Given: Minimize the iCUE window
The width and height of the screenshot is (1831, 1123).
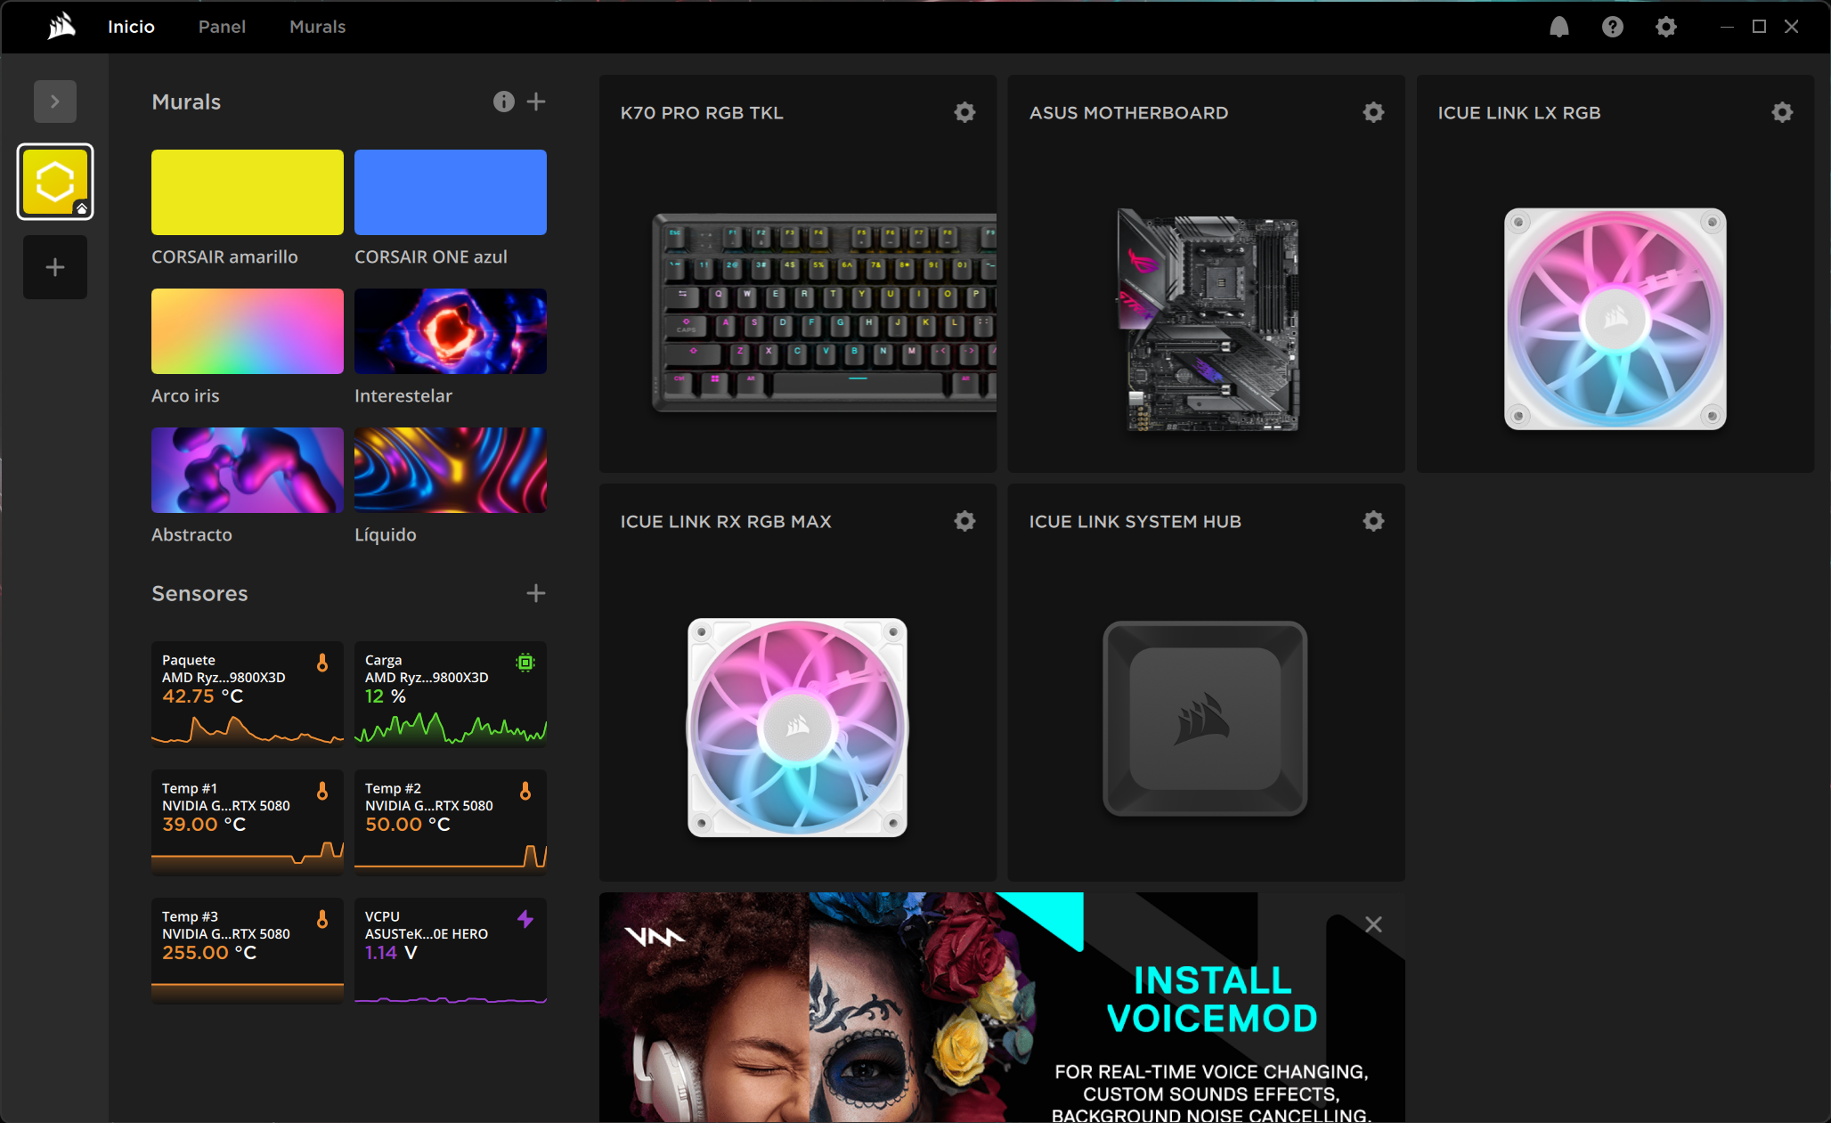Looking at the screenshot, I should (x=1727, y=27).
